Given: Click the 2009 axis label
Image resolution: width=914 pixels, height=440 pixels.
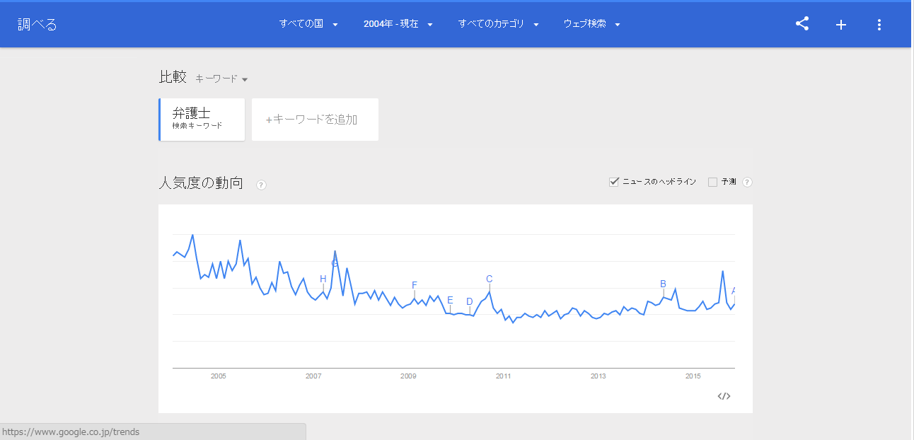Looking at the screenshot, I should (x=408, y=376).
